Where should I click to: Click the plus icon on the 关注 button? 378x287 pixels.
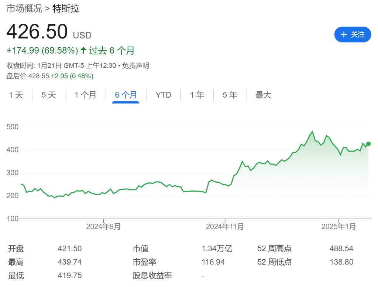pyautogui.click(x=344, y=34)
